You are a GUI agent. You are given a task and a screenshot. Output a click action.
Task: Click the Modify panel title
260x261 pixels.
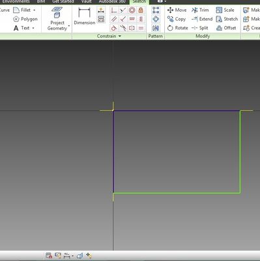[x=203, y=36]
